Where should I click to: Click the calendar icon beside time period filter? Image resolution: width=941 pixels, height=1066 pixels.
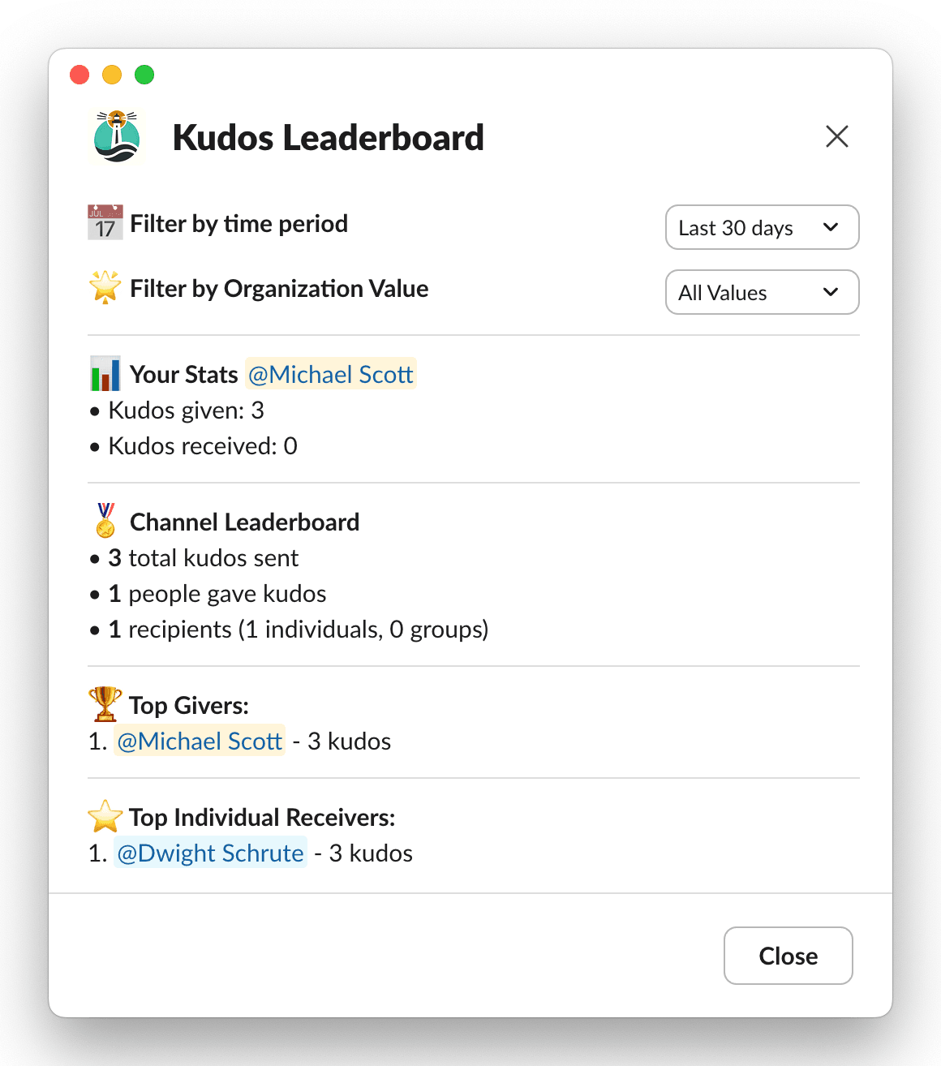tap(104, 221)
